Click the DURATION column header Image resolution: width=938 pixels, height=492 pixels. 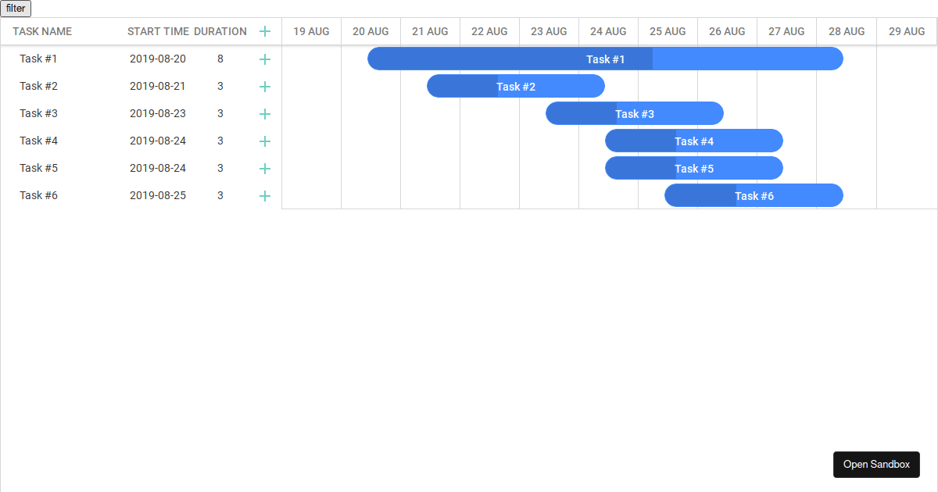pyautogui.click(x=221, y=31)
